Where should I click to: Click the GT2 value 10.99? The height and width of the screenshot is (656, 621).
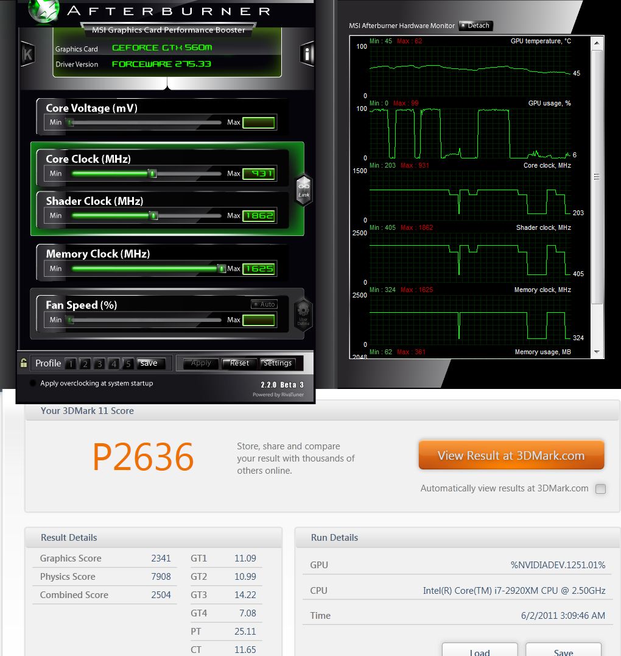(x=245, y=577)
